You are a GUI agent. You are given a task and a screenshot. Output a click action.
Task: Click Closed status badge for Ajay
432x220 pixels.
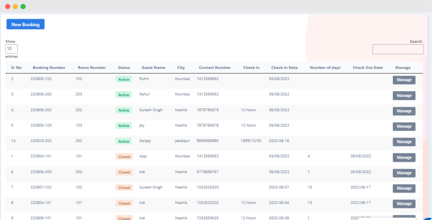coord(124,157)
